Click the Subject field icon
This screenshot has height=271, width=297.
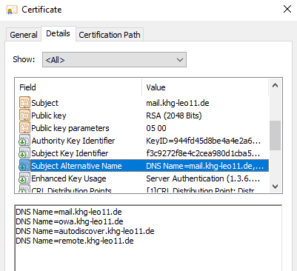(24, 102)
